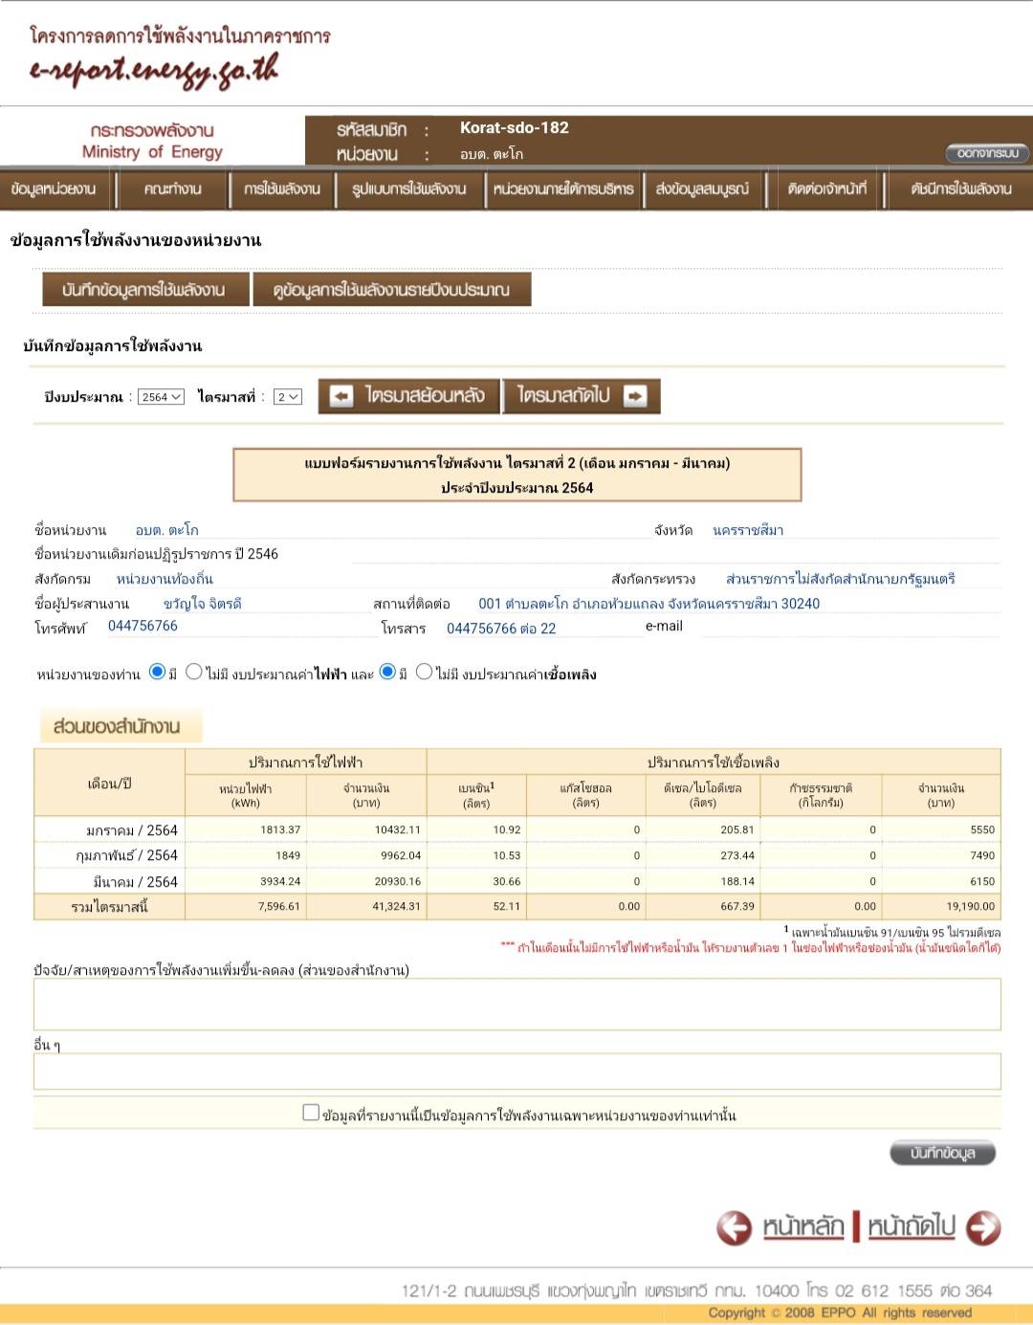Click the right arrow icon for next quarter

point(635,396)
